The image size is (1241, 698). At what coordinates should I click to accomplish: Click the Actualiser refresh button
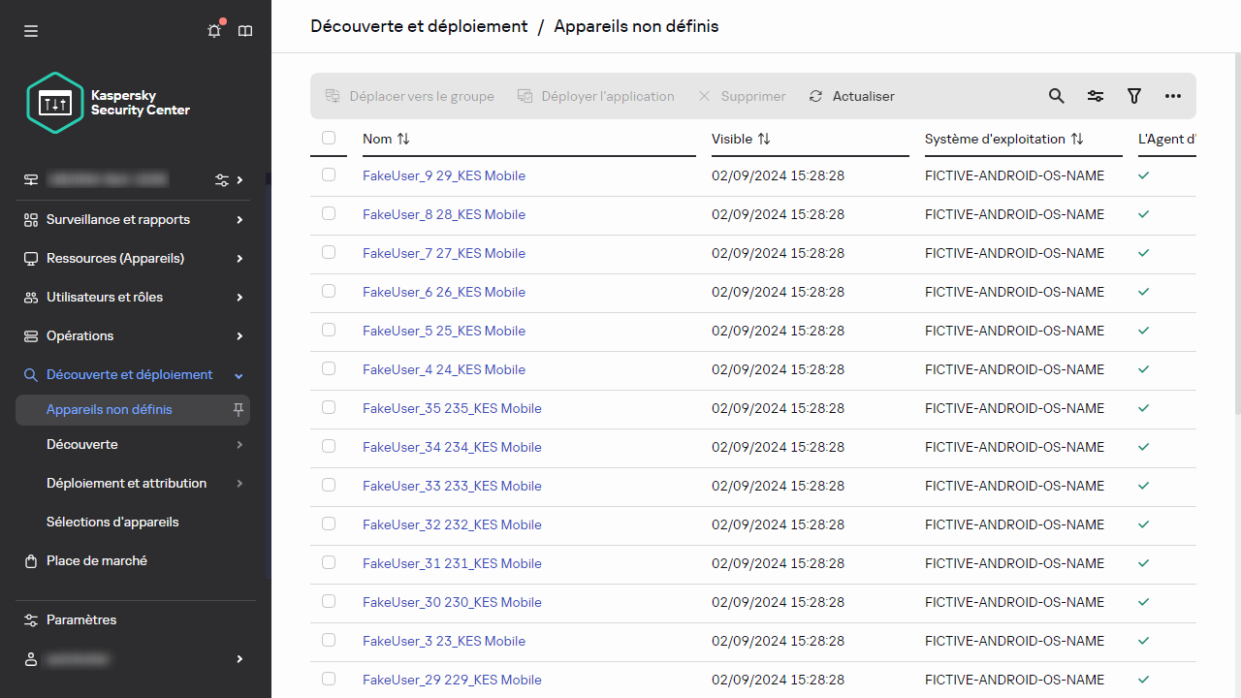pos(852,96)
